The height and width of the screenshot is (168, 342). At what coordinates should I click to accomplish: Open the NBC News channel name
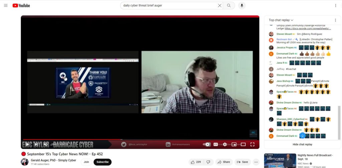pyautogui.click(x=303, y=163)
